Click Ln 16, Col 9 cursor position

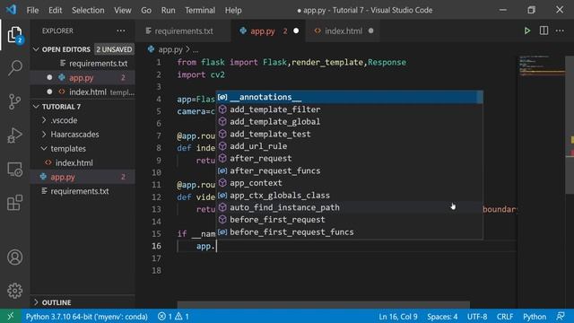pyautogui.click(x=398, y=317)
